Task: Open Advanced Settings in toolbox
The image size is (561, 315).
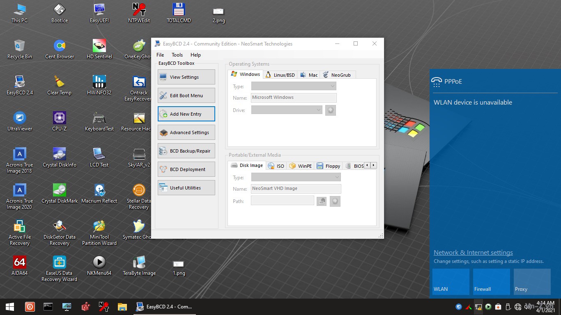Action: (186, 132)
